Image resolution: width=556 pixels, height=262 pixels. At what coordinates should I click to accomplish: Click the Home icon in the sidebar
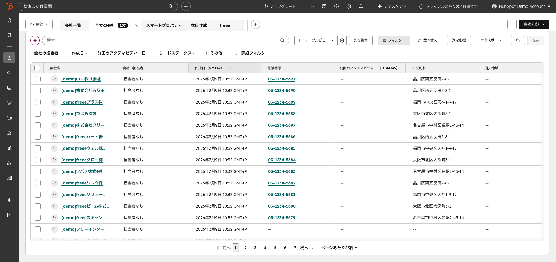pos(9,20)
